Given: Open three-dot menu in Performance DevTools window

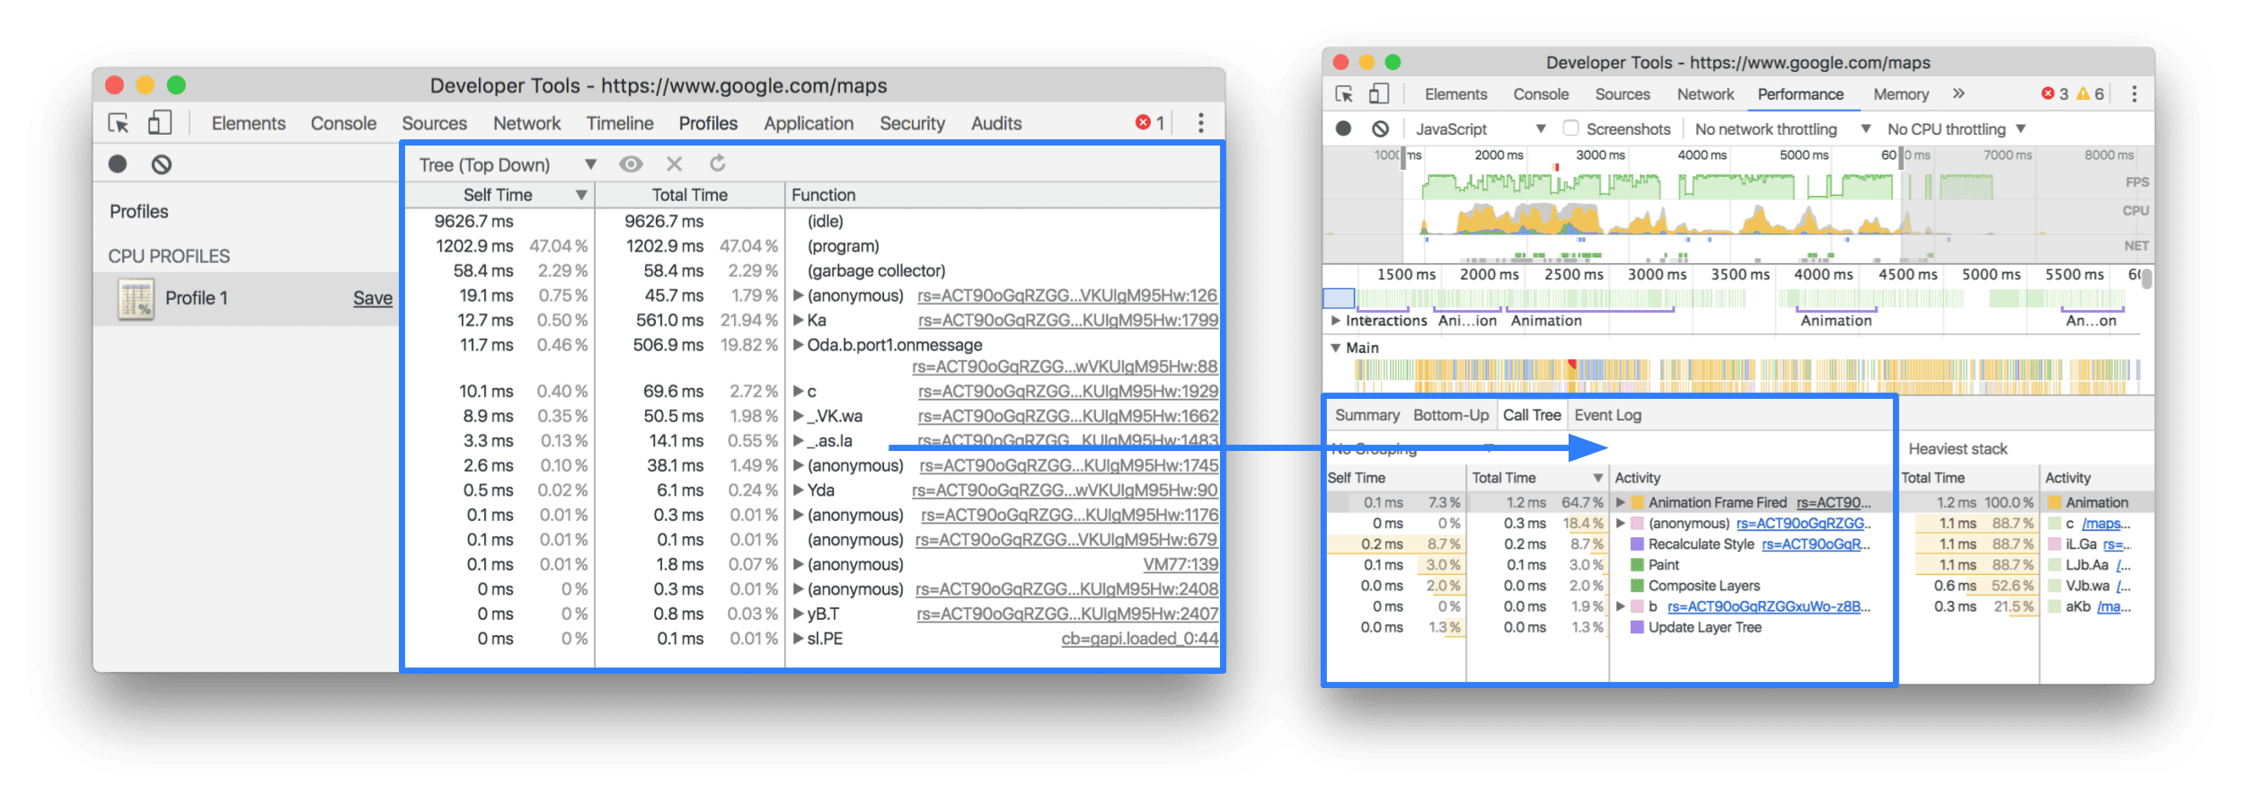Looking at the screenshot, I should tap(2134, 94).
